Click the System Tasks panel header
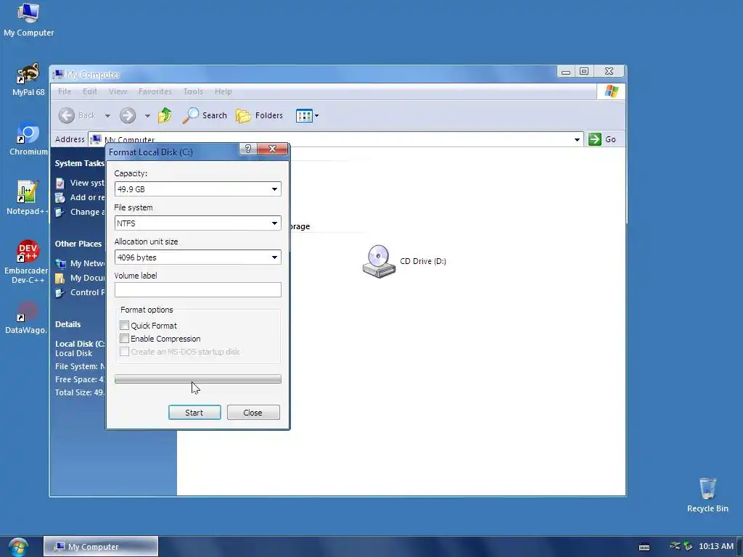 tap(79, 163)
